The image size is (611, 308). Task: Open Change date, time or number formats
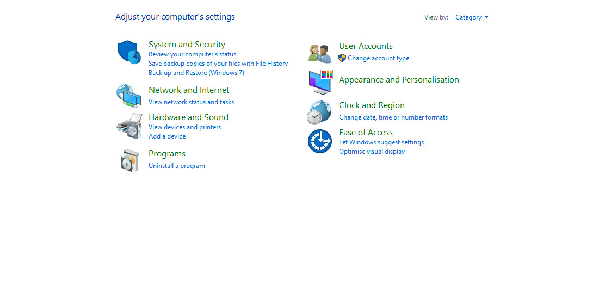393,117
